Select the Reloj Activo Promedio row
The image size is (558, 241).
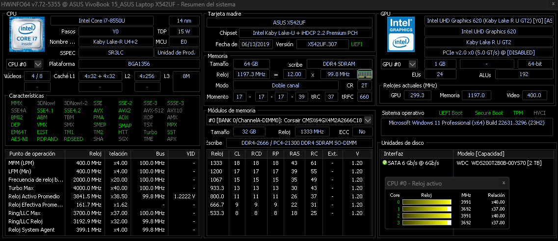(103, 196)
